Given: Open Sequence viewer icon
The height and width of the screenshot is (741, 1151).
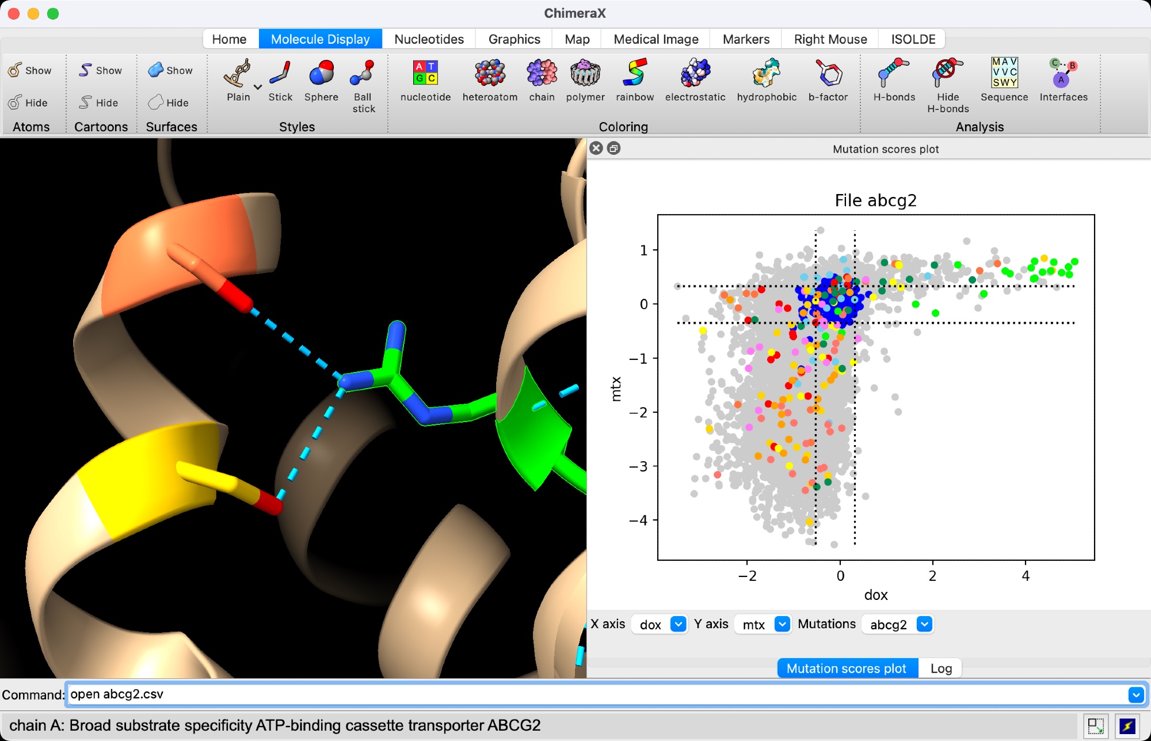Looking at the screenshot, I should (1004, 74).
